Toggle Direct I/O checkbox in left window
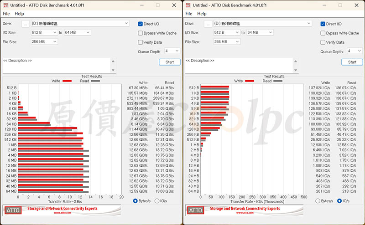This screenshot has height=225, width=365. click(140, 24)
